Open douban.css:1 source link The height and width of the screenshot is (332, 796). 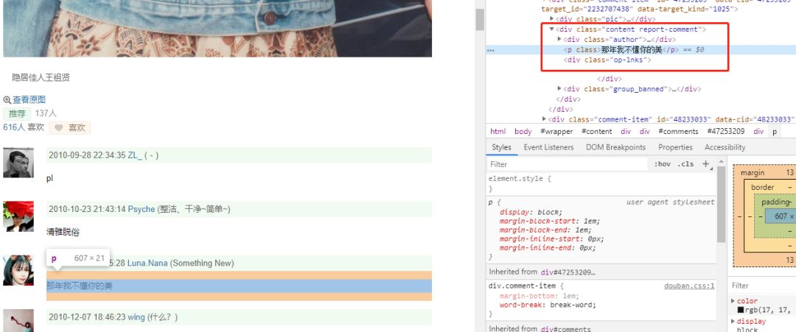[689, 286]
